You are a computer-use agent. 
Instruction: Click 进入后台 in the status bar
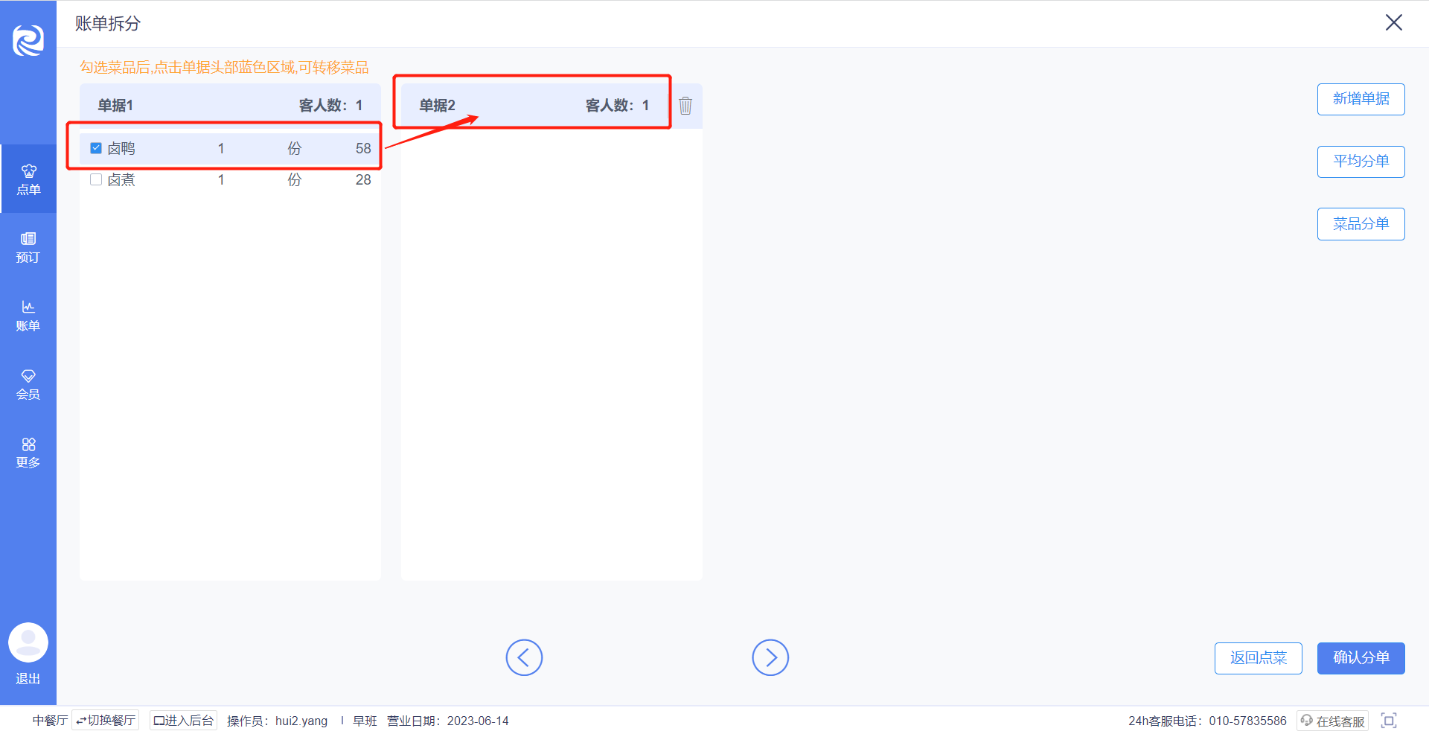tap(183, 721)
